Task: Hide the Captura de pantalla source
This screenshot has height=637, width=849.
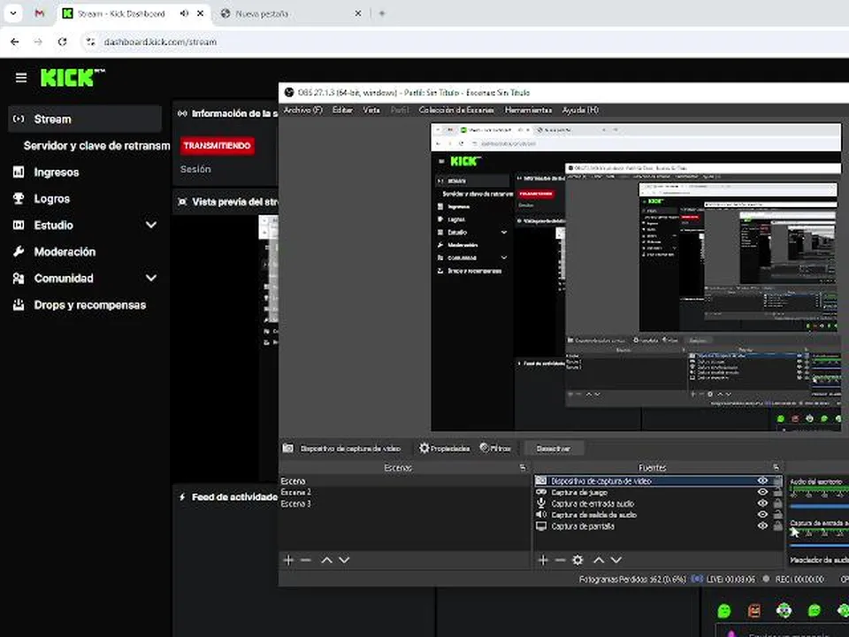Action: pos(762,526)
